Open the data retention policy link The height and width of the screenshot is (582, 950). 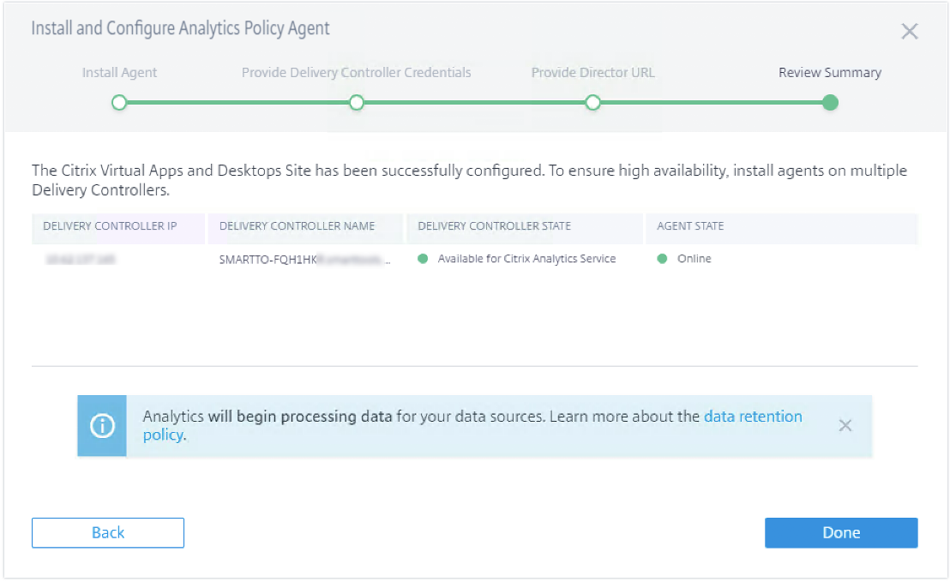[x=752, y=417]
